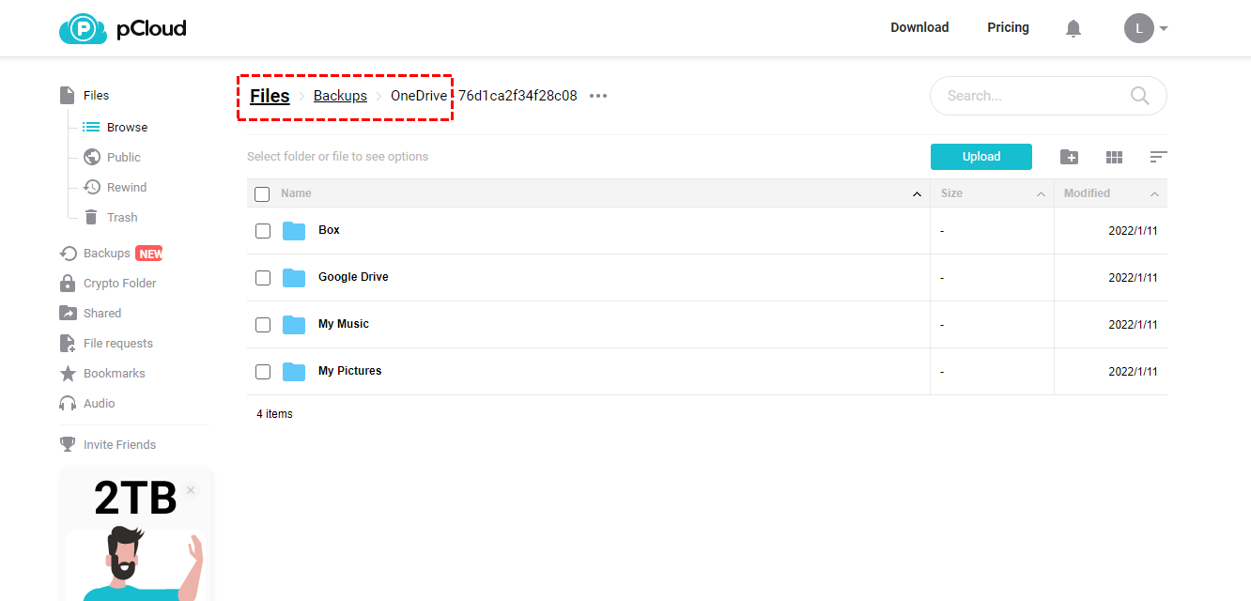Viewport: 1251px width, 601px height.
Task: Sort by Name column arrow
Action: [918, 194]
